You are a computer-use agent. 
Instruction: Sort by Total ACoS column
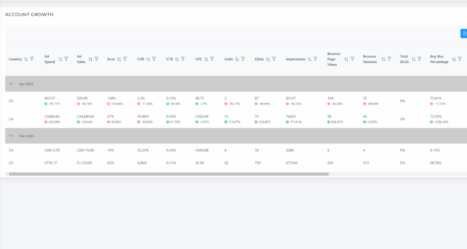(413, 59)
